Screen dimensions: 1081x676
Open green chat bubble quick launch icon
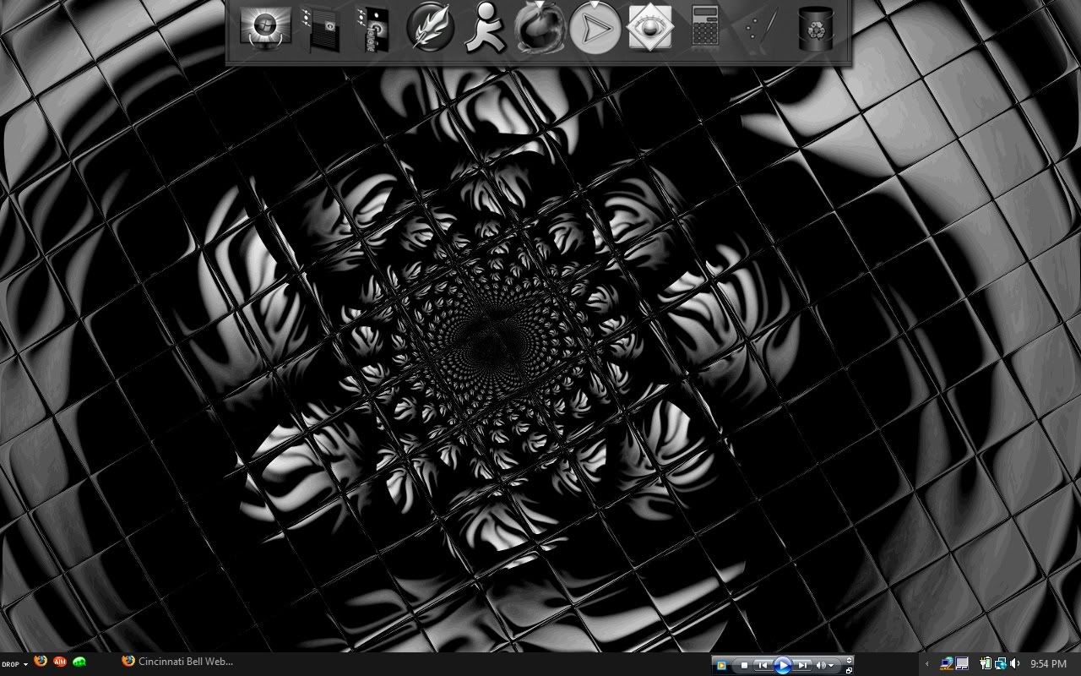coord(79,662)
